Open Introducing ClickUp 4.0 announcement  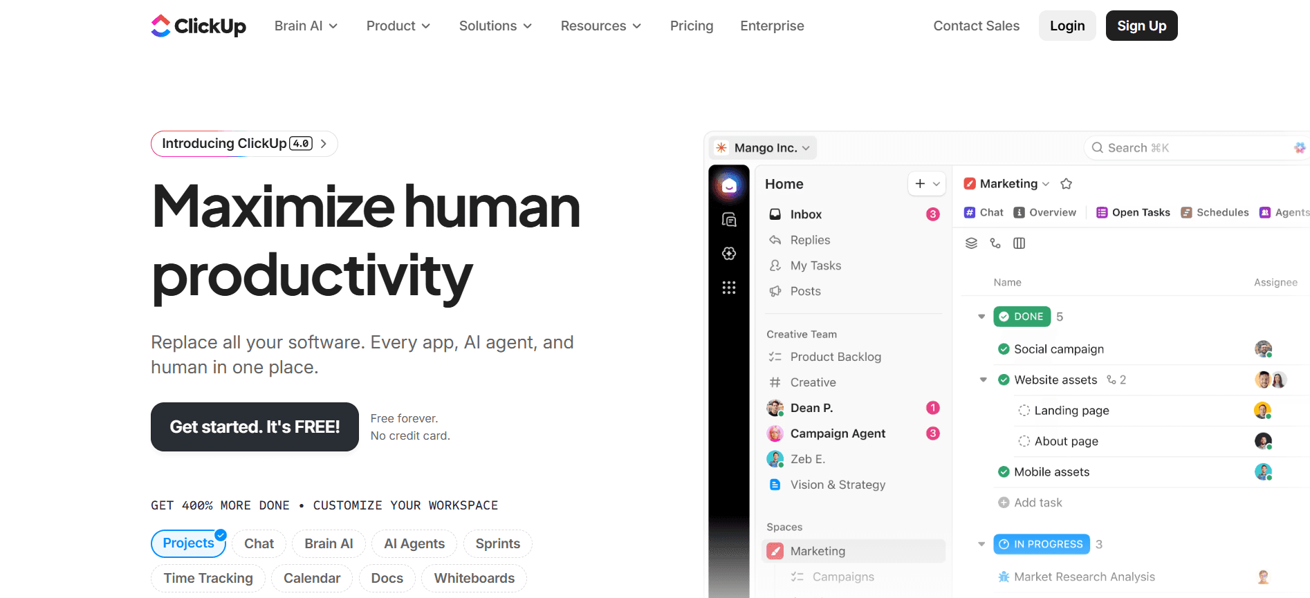(x=244, y=144)
